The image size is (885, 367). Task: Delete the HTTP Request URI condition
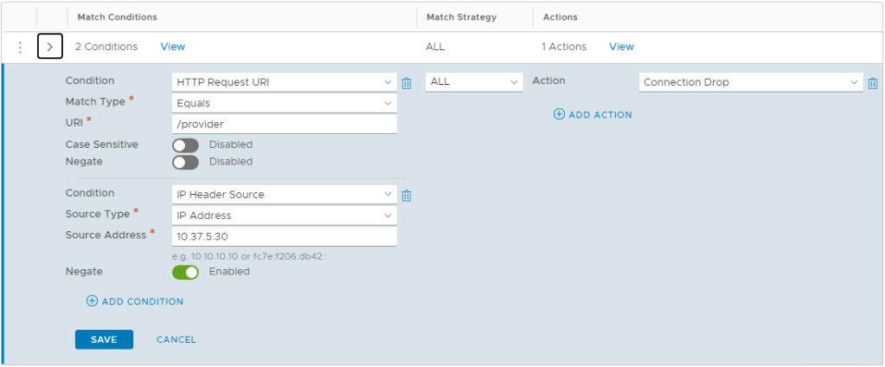[407, 83]
